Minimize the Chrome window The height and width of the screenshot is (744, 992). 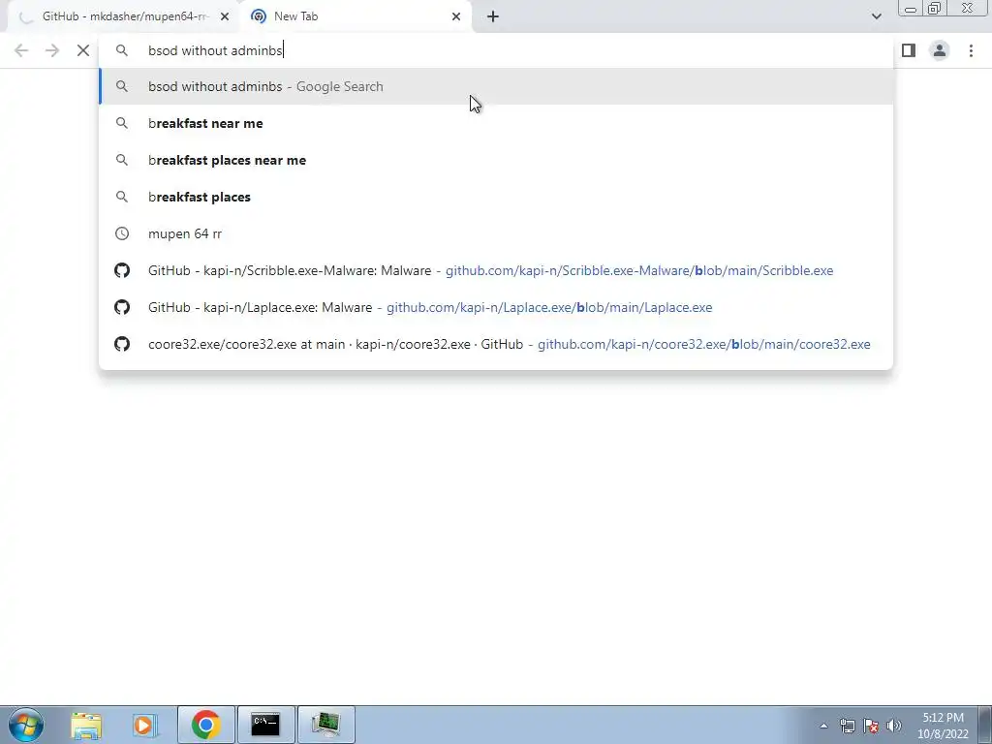[x=911, y=9]
